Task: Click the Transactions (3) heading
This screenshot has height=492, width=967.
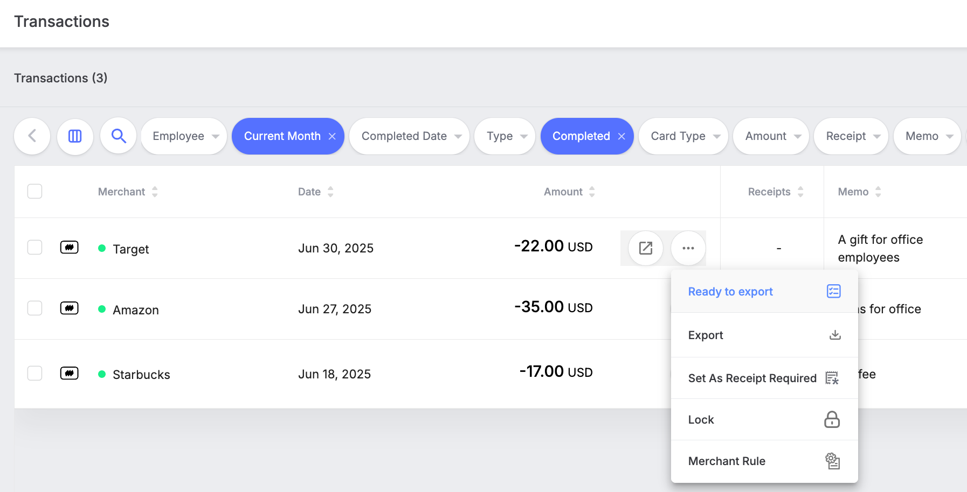Action: [61, 78]
